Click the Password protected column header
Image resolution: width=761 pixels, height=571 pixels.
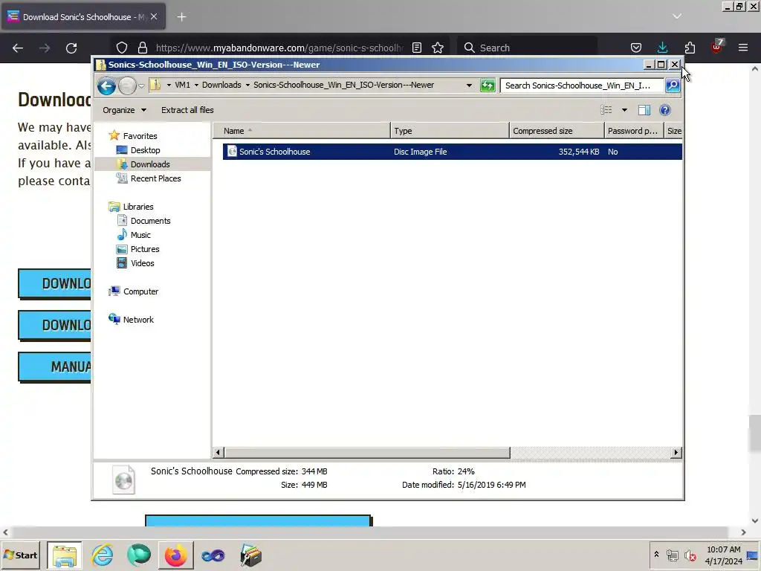(634, 131)
